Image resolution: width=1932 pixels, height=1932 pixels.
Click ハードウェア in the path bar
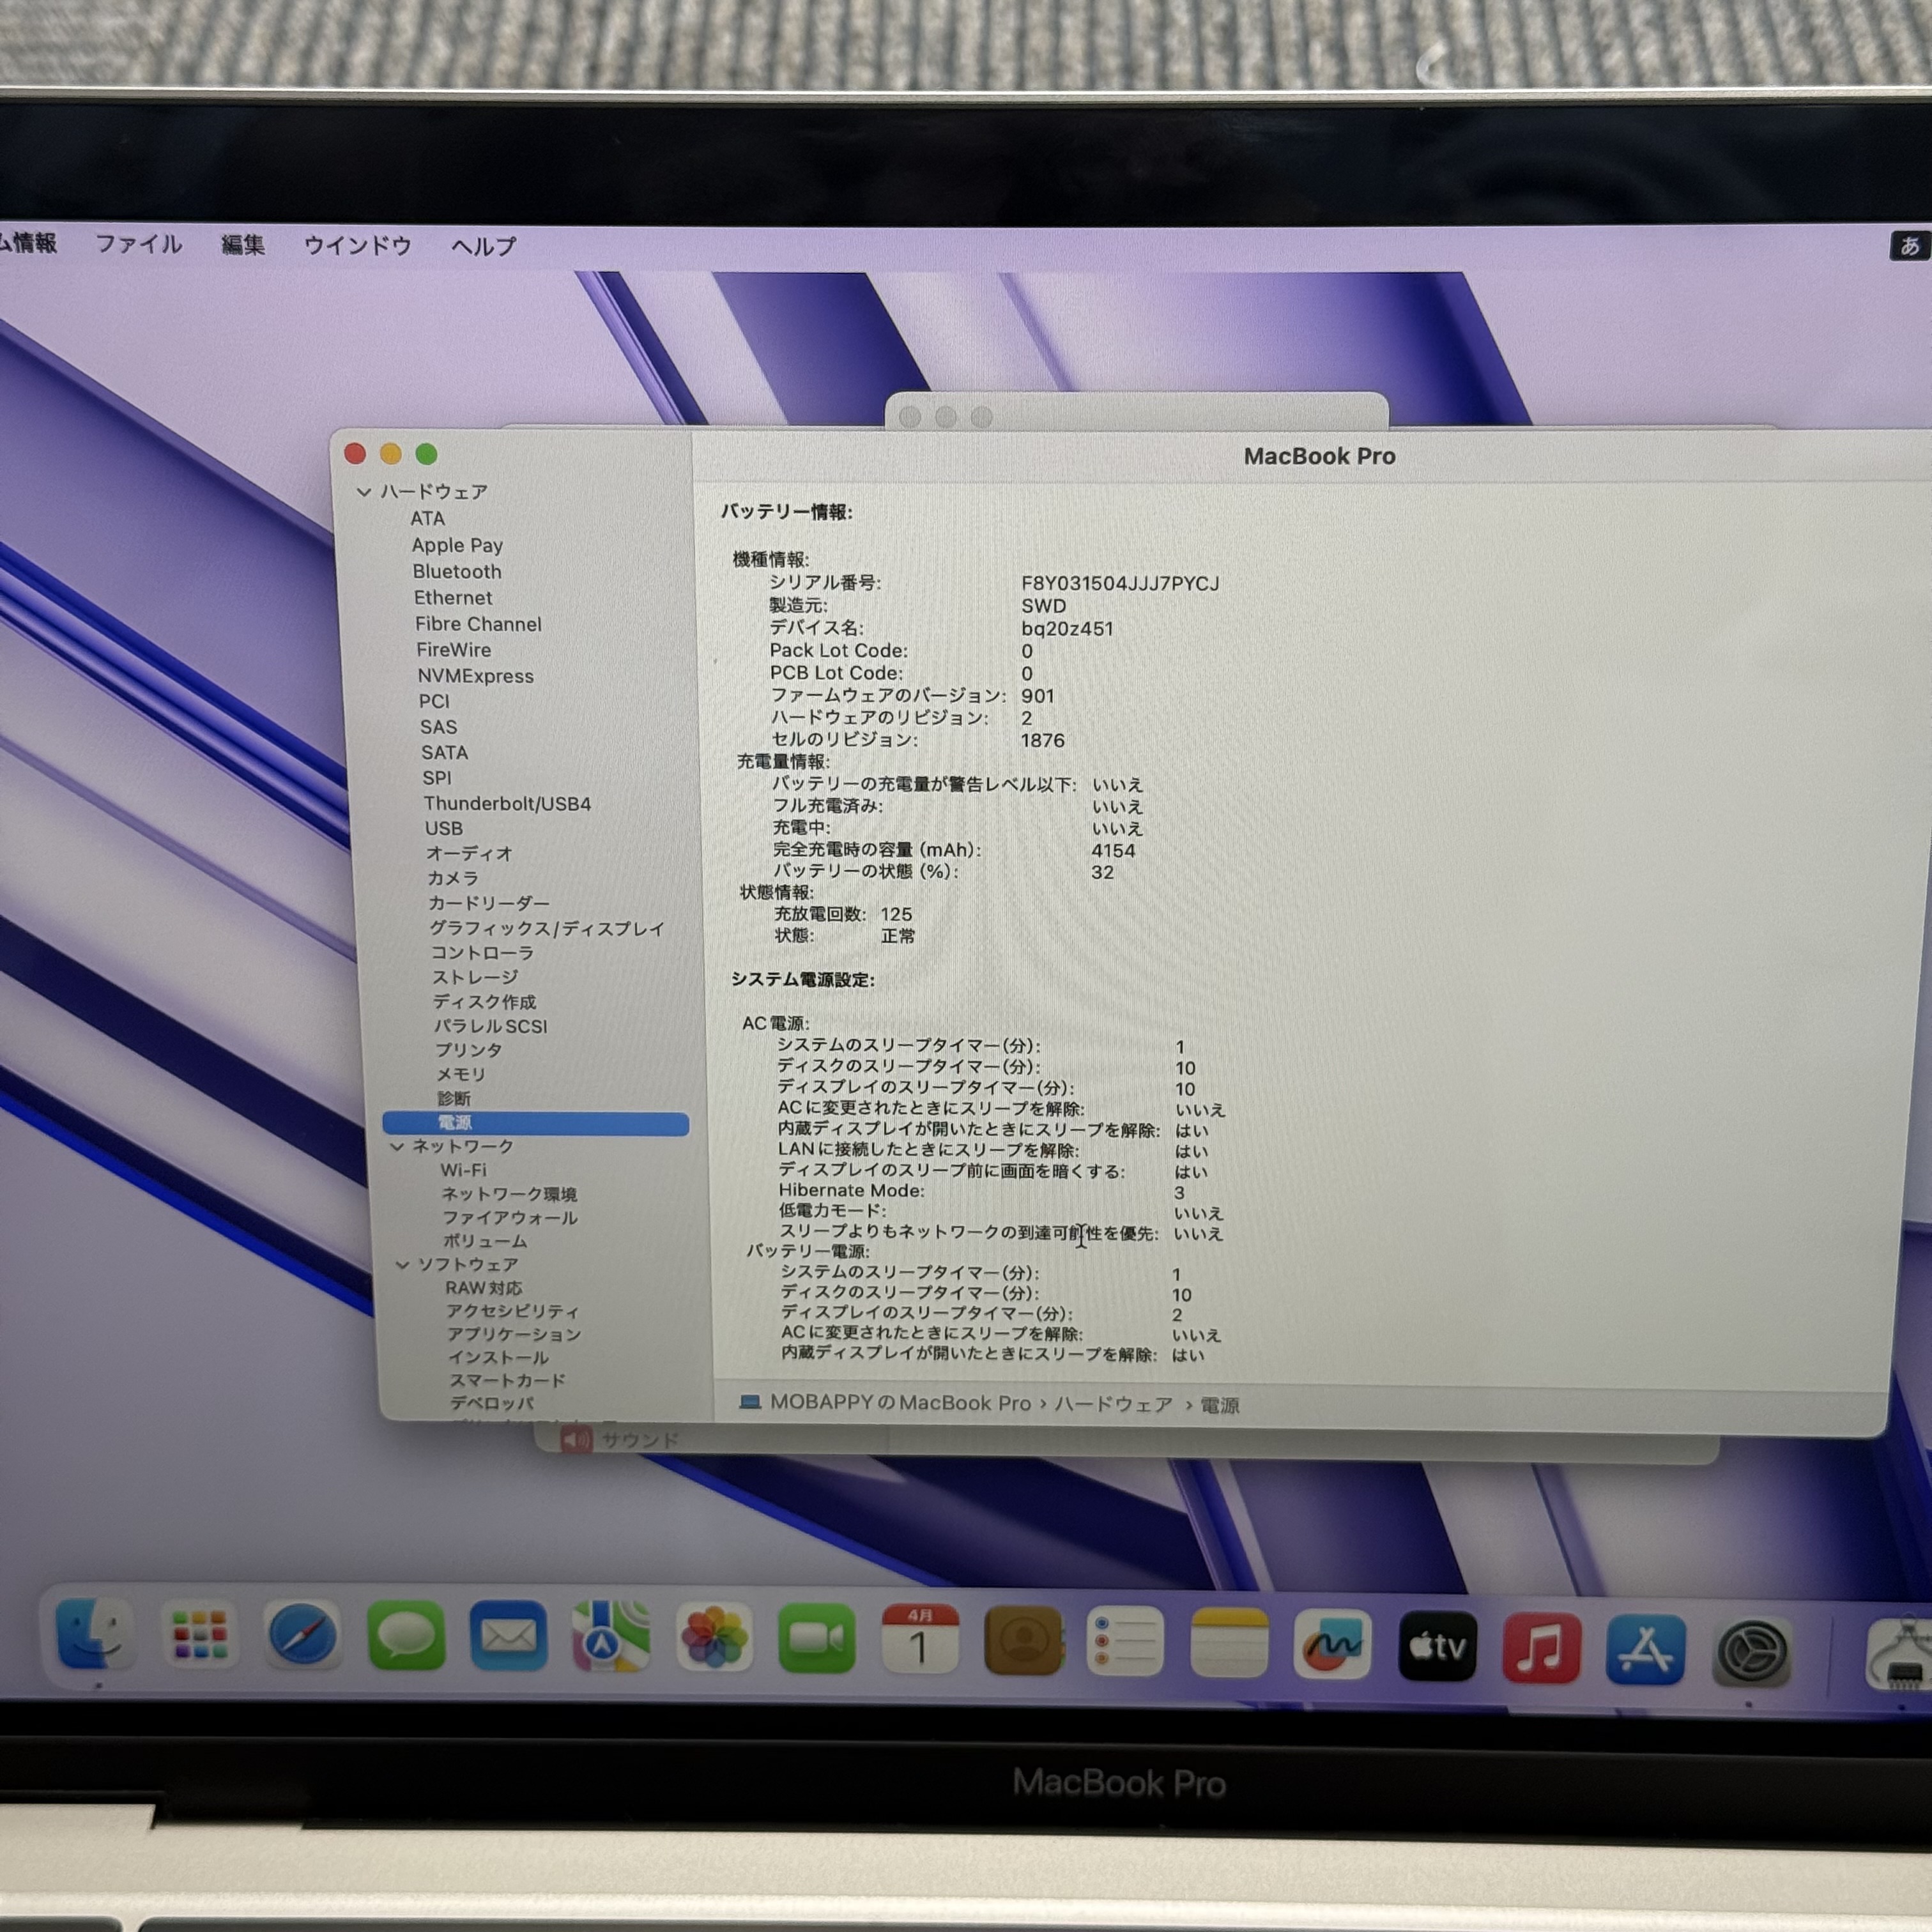(x=1113, y=1404)
